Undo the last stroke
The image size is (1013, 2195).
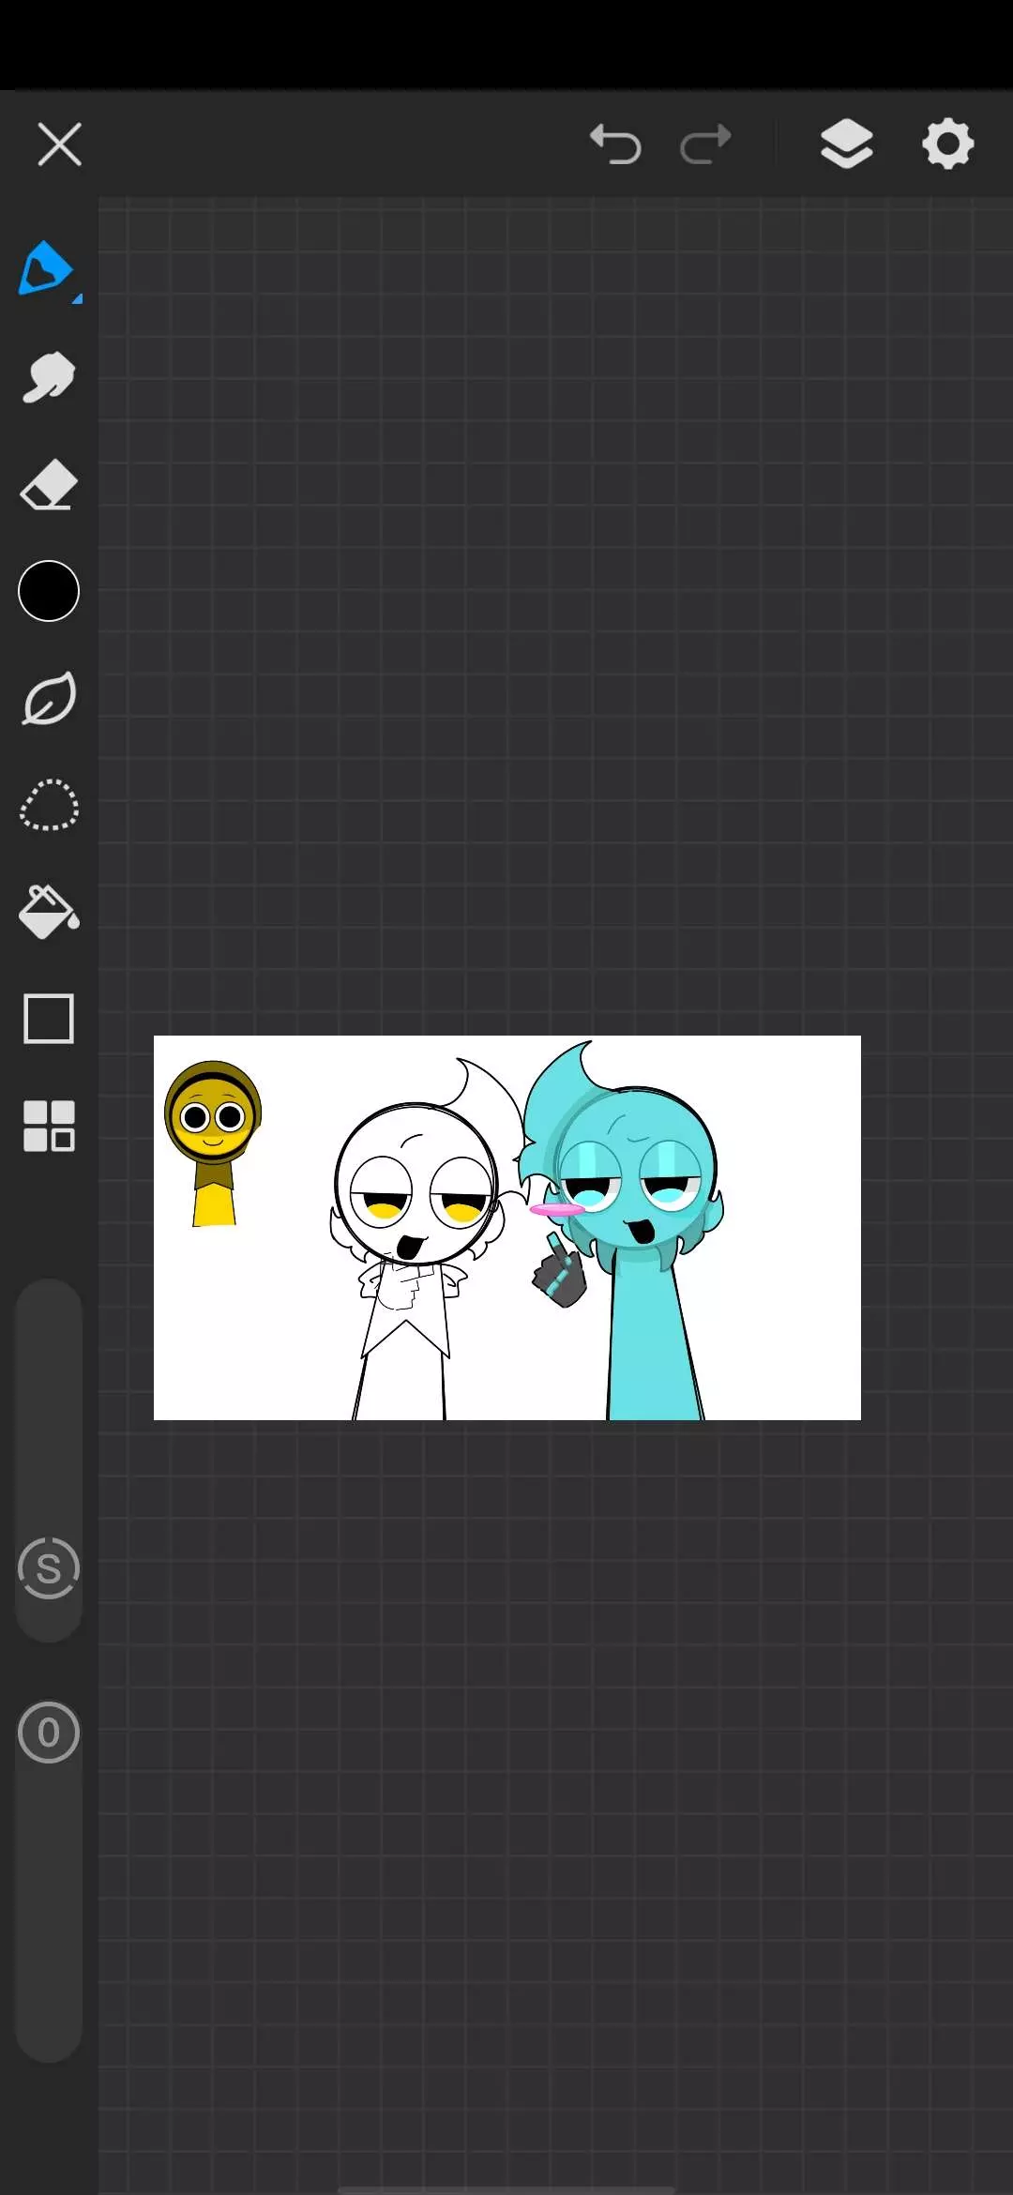615,144
